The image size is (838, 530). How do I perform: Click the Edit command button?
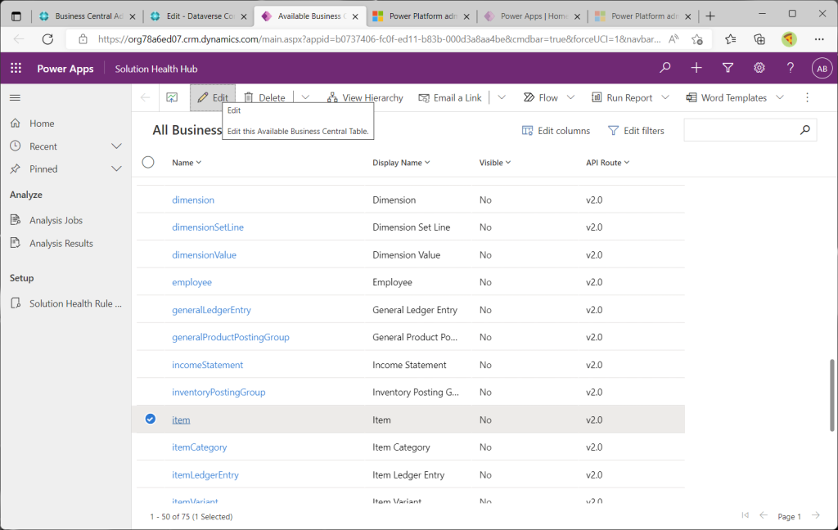click(x=213, y=98)
